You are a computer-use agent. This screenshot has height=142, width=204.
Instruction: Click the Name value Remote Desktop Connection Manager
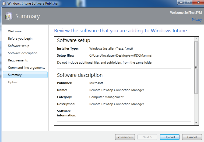coord(117,90)
